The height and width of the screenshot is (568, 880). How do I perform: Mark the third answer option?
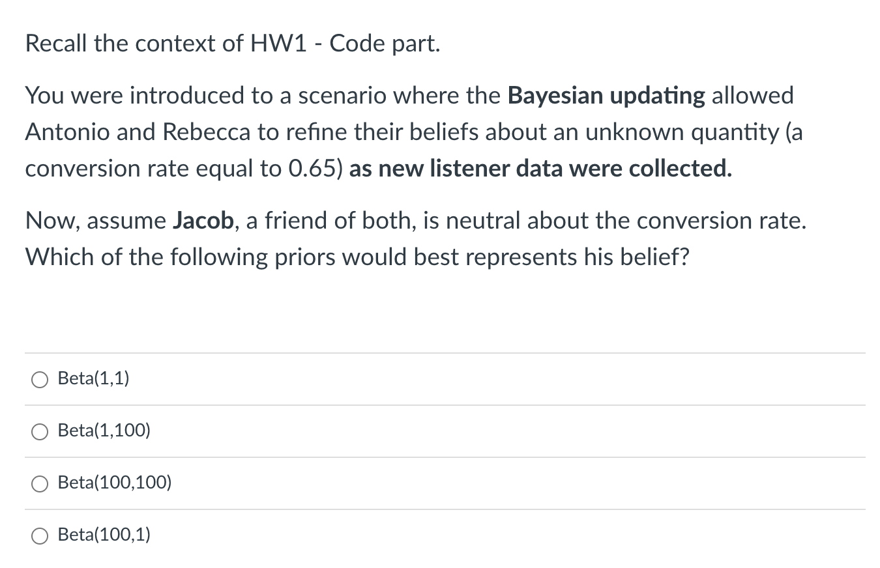point(40,483)
